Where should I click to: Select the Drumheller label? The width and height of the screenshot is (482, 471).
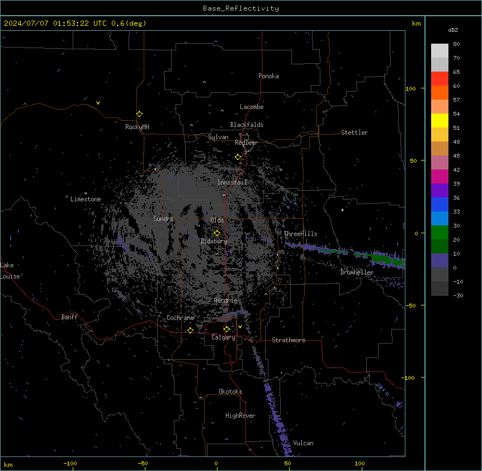(357, 272)
